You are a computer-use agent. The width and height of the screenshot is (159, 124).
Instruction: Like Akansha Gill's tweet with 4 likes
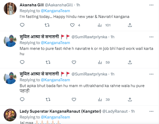coord(72,25)
